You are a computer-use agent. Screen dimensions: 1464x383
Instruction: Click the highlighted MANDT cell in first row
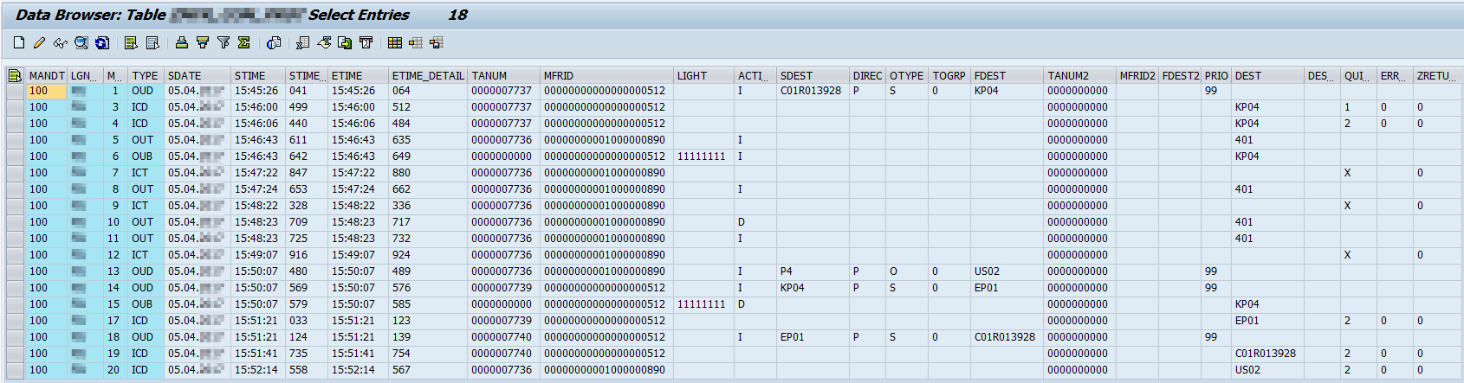(46, 91)
